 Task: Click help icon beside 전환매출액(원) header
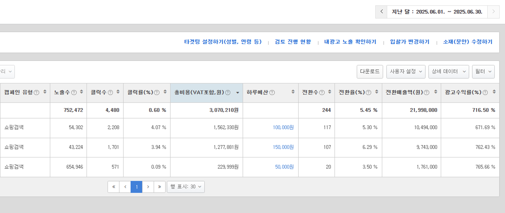point(426,93)
